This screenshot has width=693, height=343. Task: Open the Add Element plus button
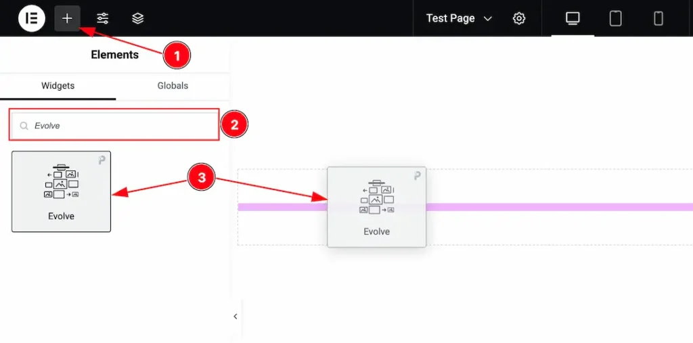point(67,18)
